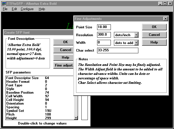Viewport: 174px width, 129px height.
Task: Open the File menu
Action: tap(5, 9)
